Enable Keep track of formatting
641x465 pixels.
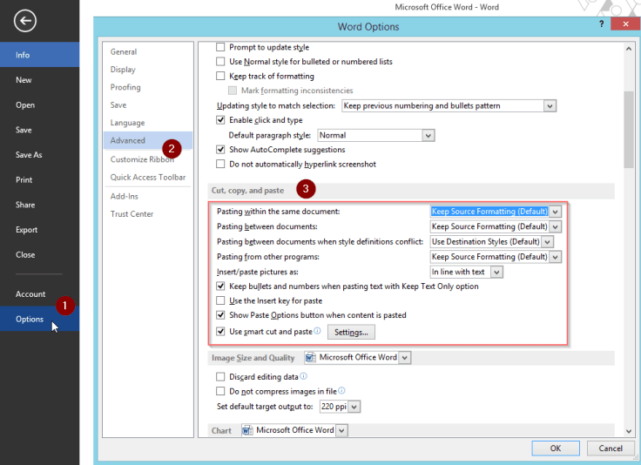[x=220, y=76]
